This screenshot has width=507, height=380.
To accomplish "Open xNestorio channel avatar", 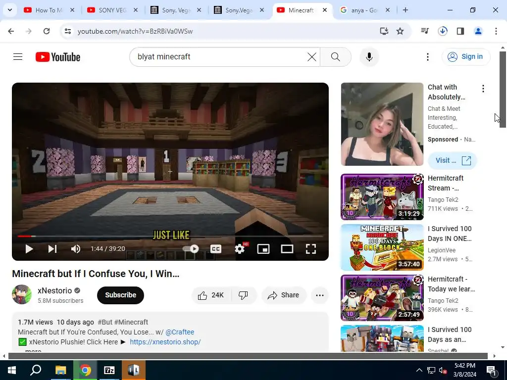I will coord(22,294).
